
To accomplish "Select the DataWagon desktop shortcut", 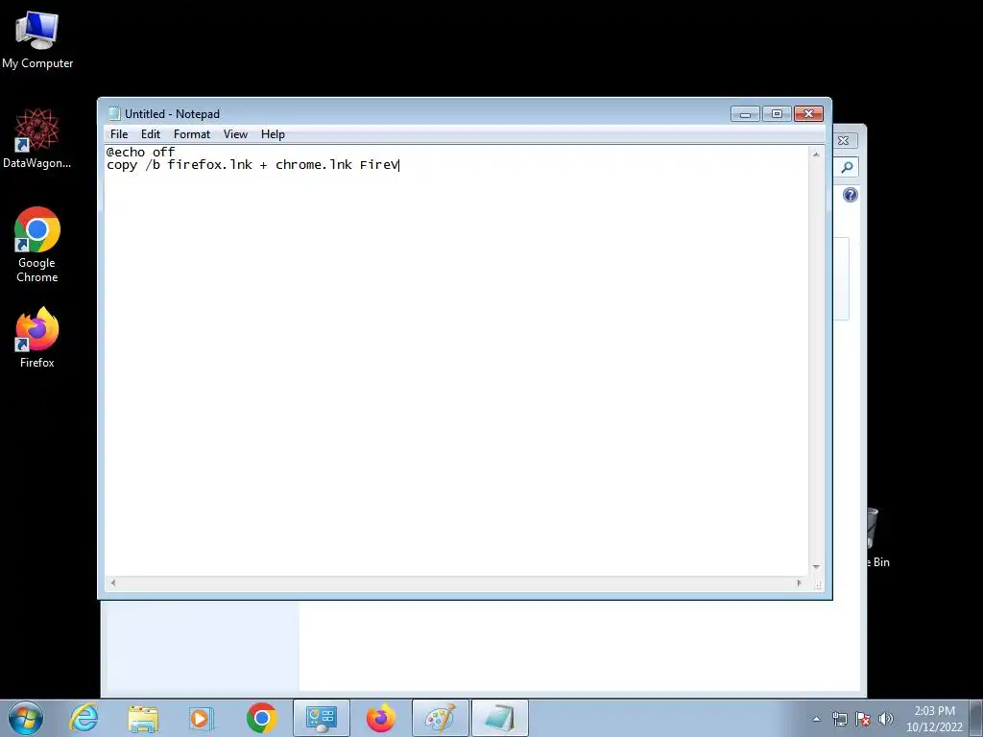I will (x=37, y=138).
